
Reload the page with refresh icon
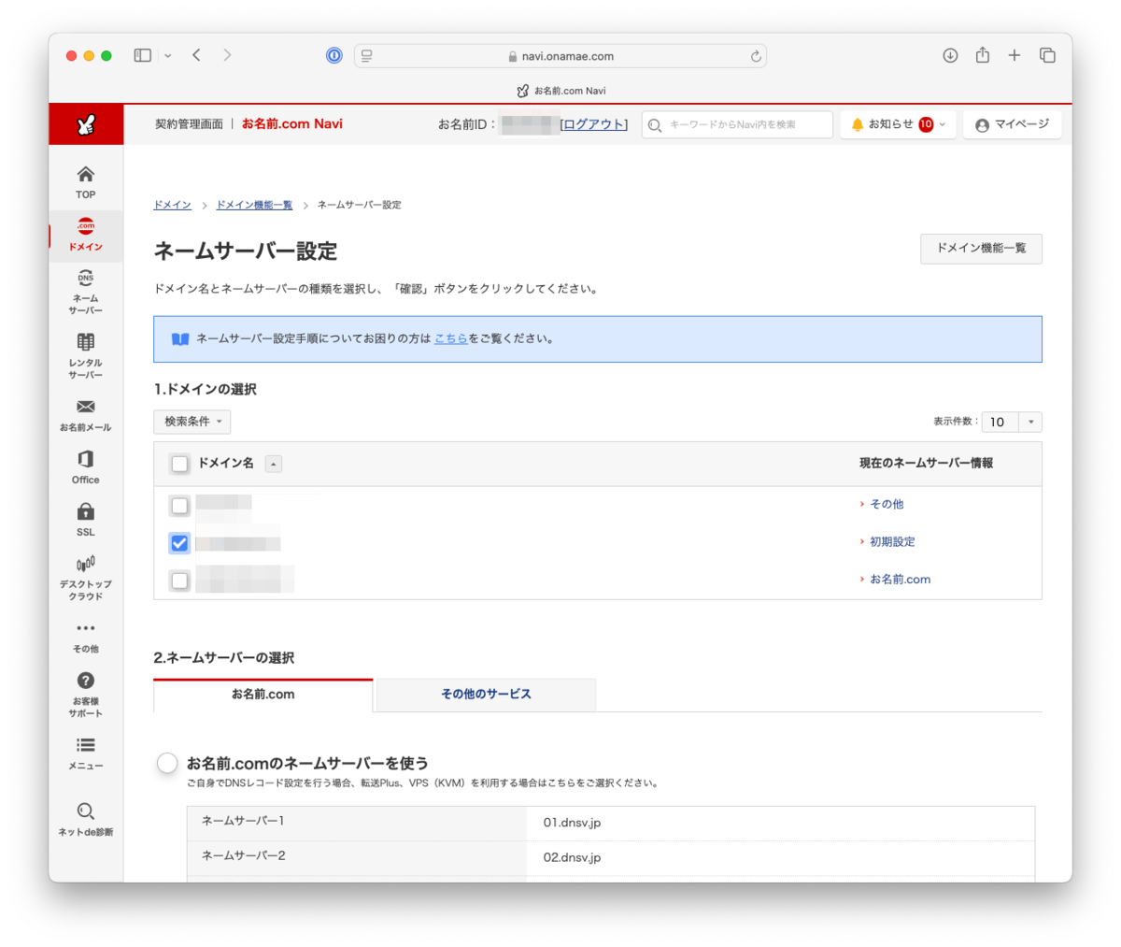(x=756, y=56)
